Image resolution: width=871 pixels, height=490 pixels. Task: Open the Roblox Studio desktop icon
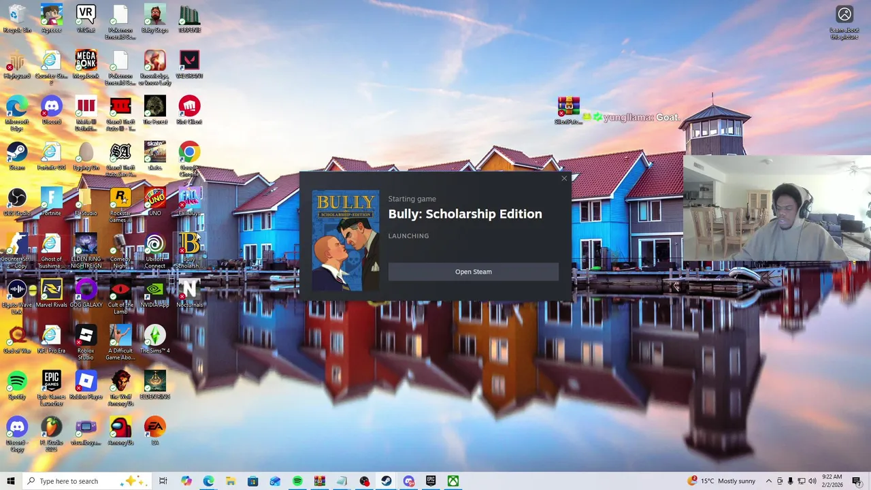coord(86,341)
